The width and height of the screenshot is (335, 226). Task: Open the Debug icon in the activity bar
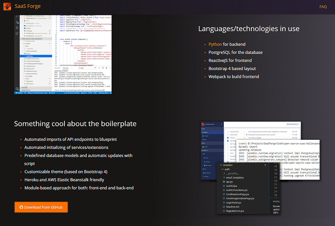tap(17, 27)
